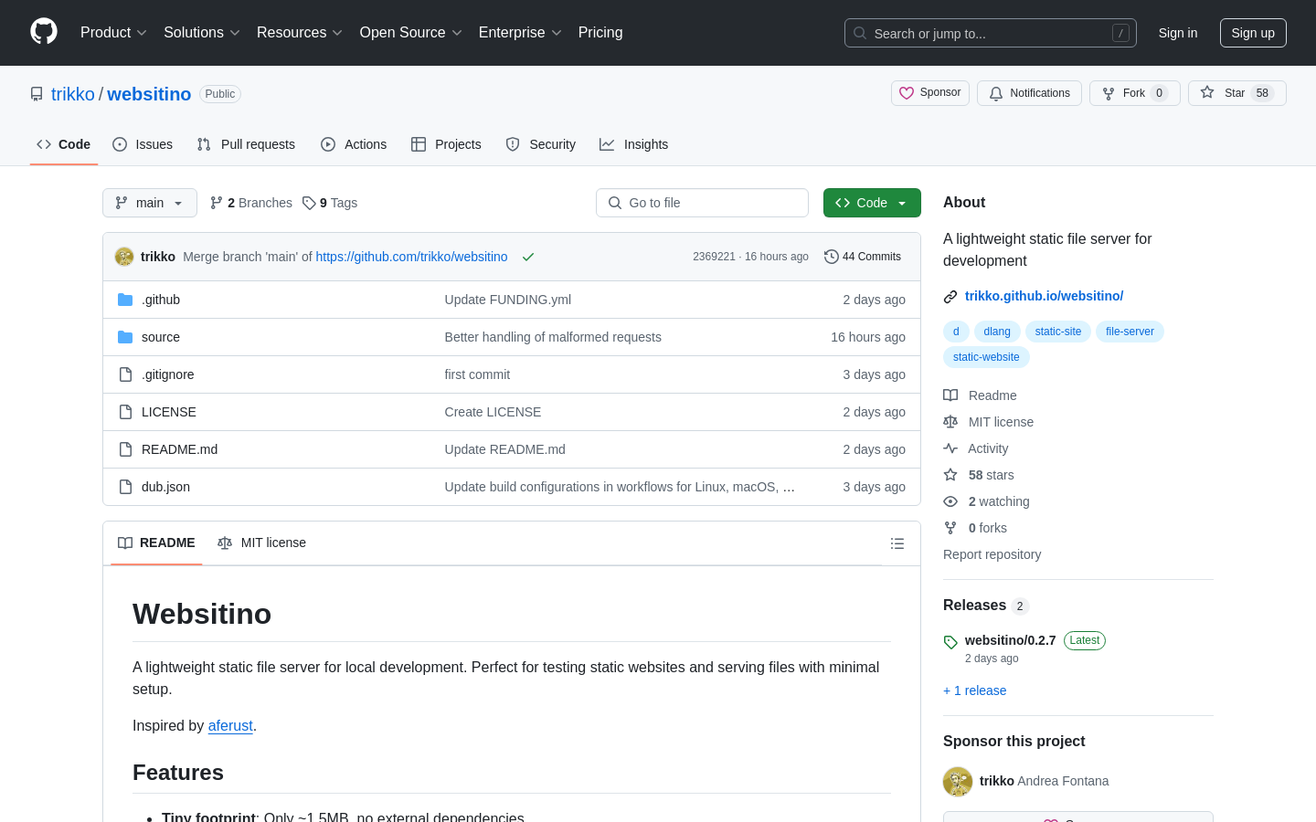
Task: Click commit message 'Update FUNDING.yml'
Action: click(507, 300)
